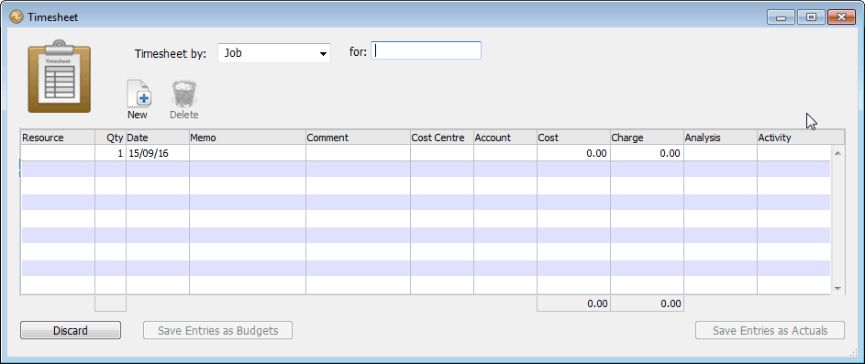Click the table scrollbar down arrow

click(837, 289)
